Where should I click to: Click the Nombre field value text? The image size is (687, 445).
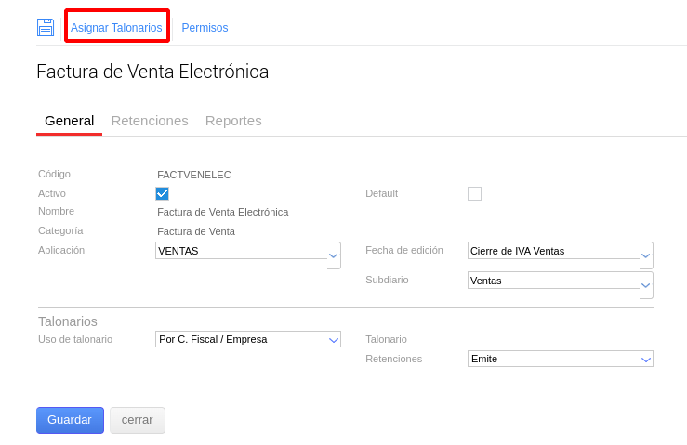coord(222,212)
